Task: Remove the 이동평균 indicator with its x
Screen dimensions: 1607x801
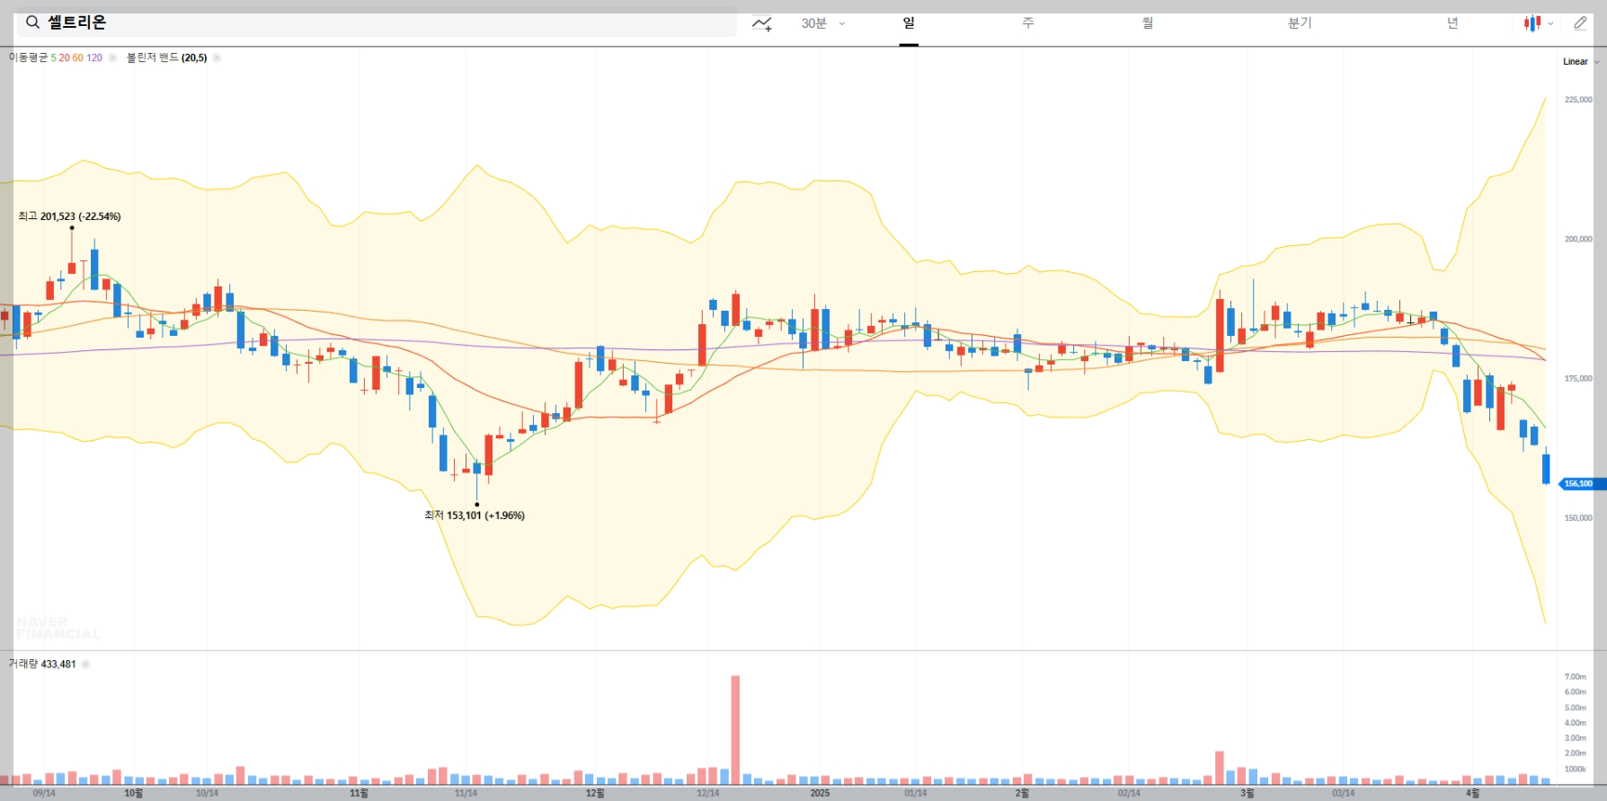Action: (112, 57)
